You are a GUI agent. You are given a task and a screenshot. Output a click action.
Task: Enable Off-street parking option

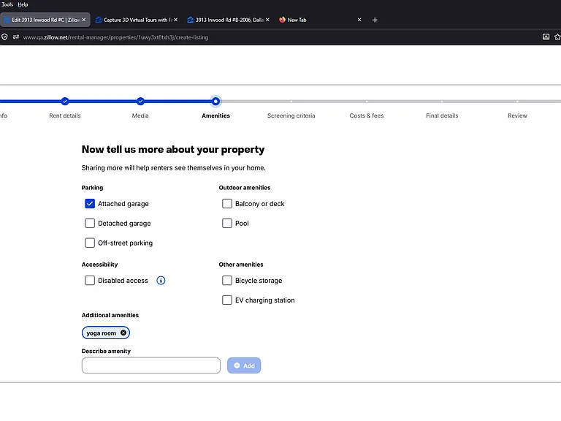click(x=90, y=243)
